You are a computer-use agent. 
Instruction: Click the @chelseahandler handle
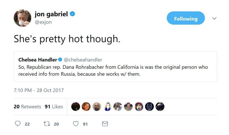click(x=83, y=60)
